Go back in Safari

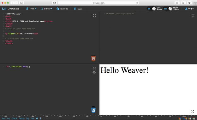coord(12,3)
